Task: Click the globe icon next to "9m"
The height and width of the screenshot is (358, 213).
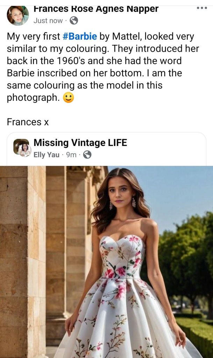Action: pos(87,155)
